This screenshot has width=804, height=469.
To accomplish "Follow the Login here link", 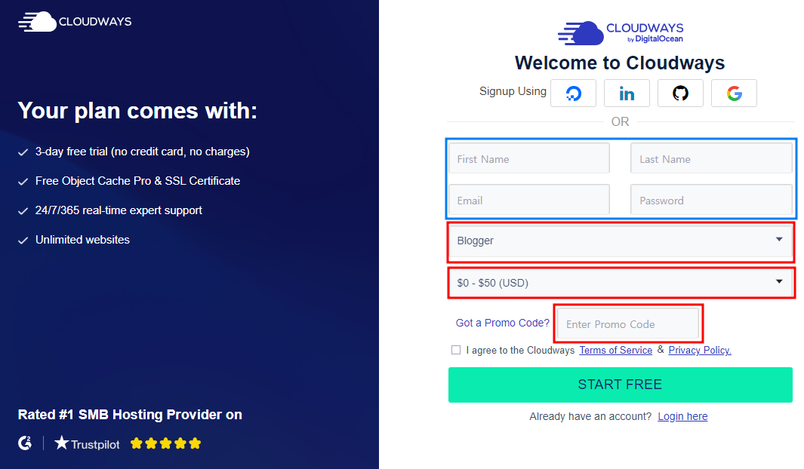I will 682,416.
